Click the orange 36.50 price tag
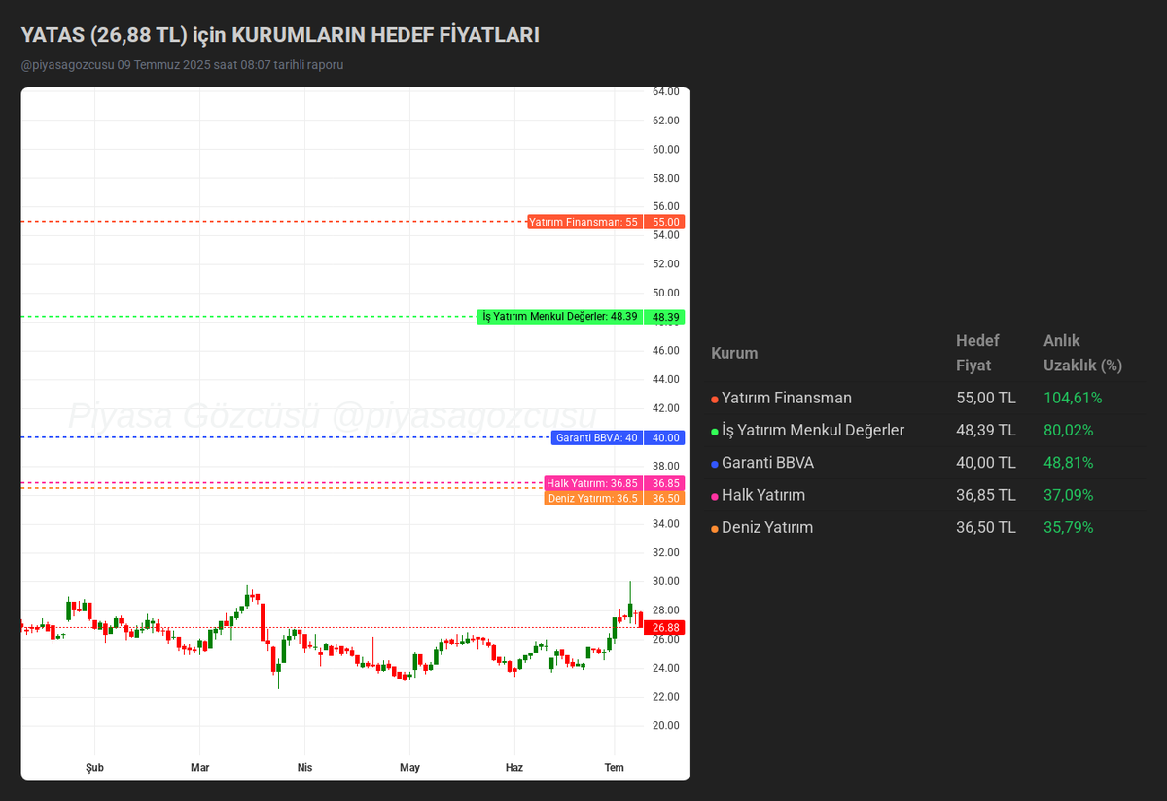The height and width of the screenshot is (801, 1167). point(665,498)
